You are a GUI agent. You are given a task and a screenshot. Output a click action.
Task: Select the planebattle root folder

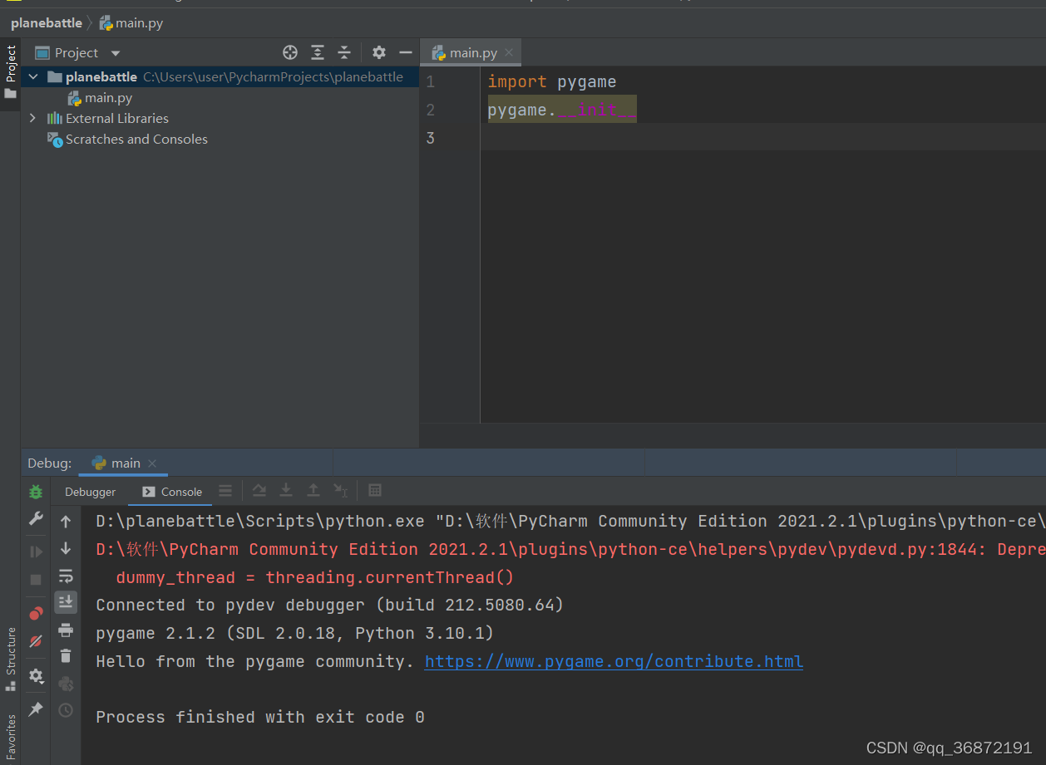[x=101, y=76]
